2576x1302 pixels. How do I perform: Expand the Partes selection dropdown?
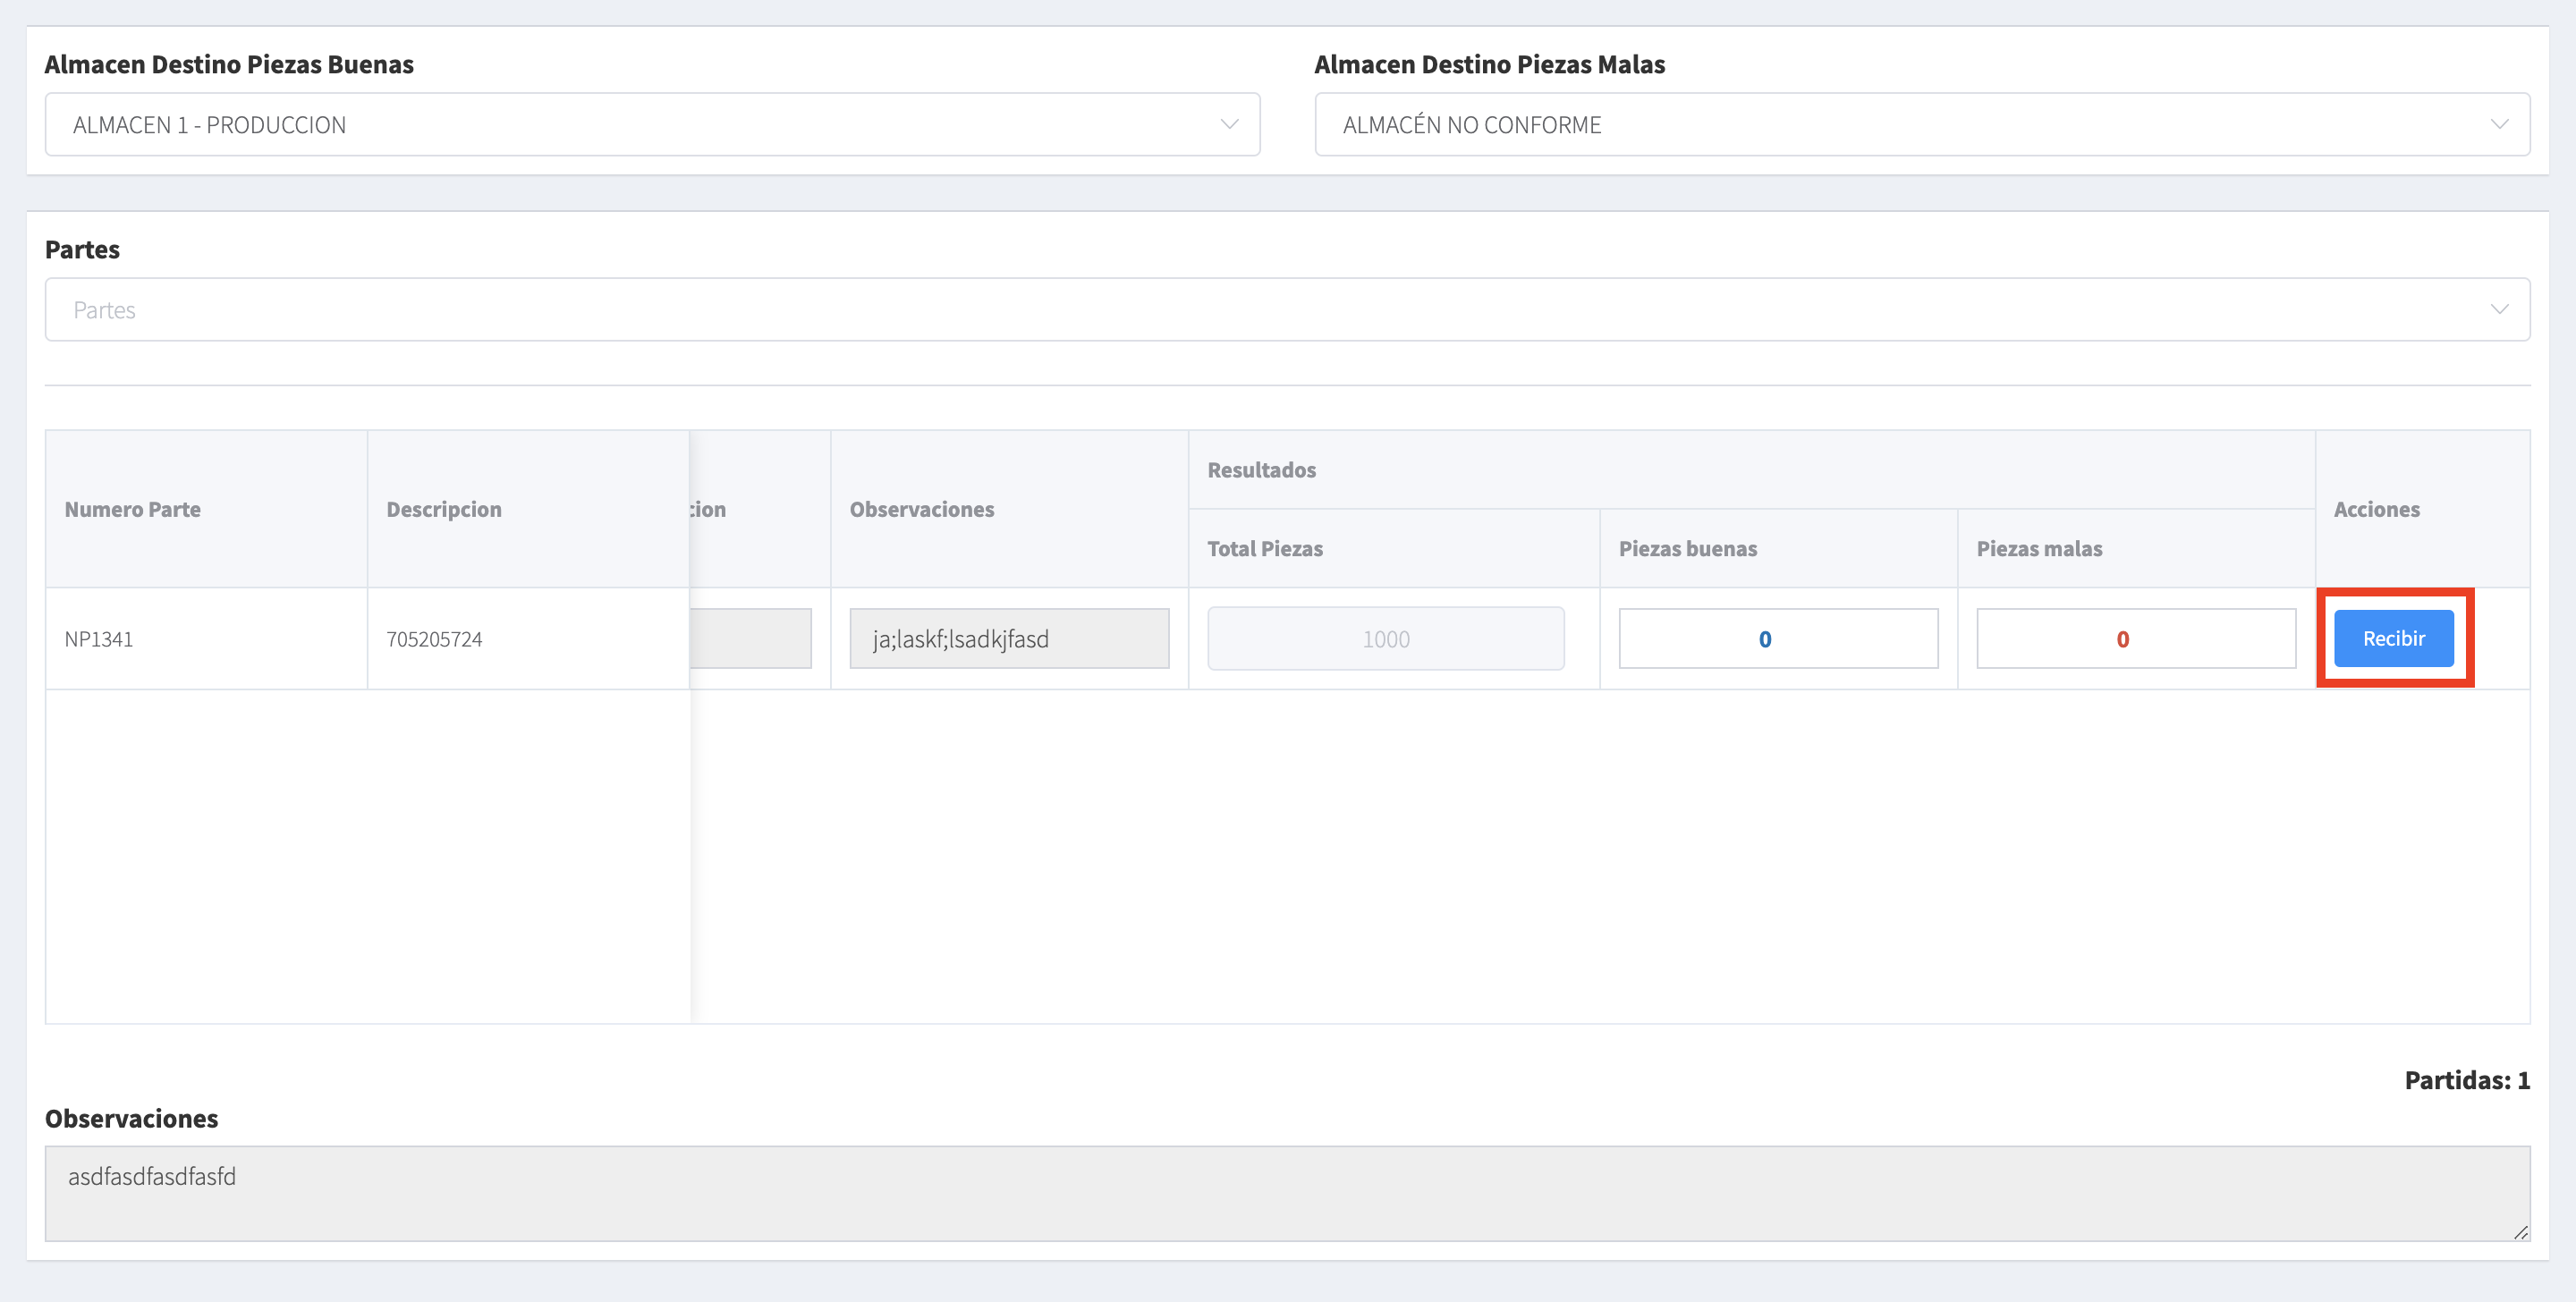pos(1286,309)
